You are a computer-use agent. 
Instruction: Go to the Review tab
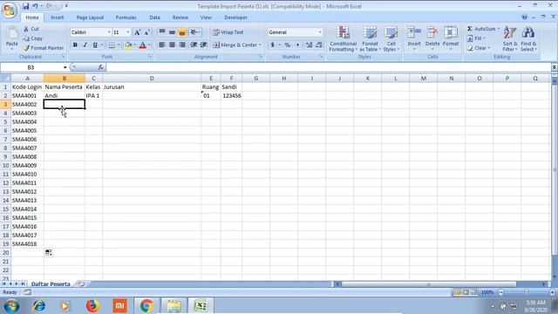[180, 17]
